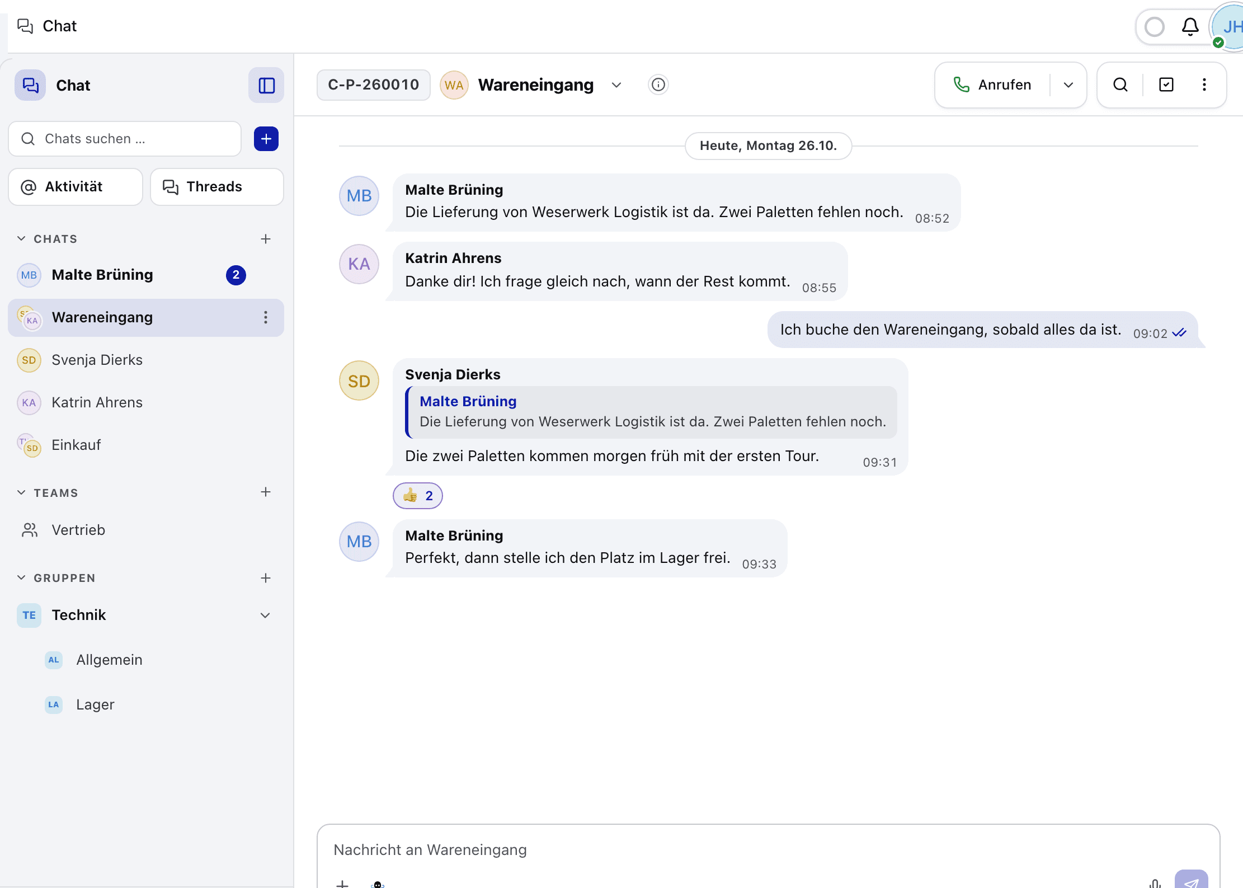Open the Einkauf chat
Screen dimensions: 1243x888
coord(145,445)
